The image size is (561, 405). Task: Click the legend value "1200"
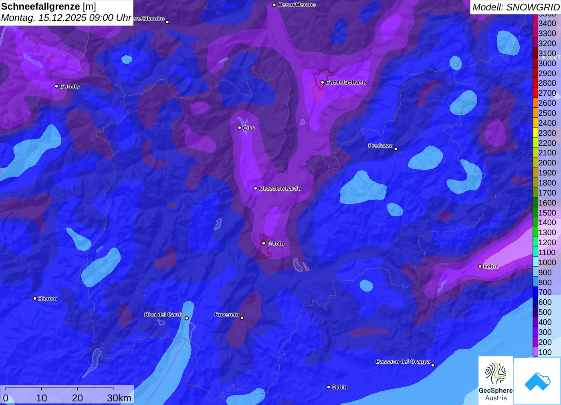click(x=547, y=242)
